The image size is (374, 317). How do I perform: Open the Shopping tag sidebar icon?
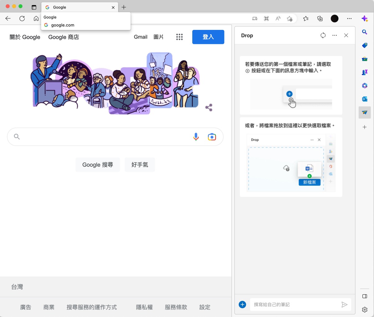[365, 45]
